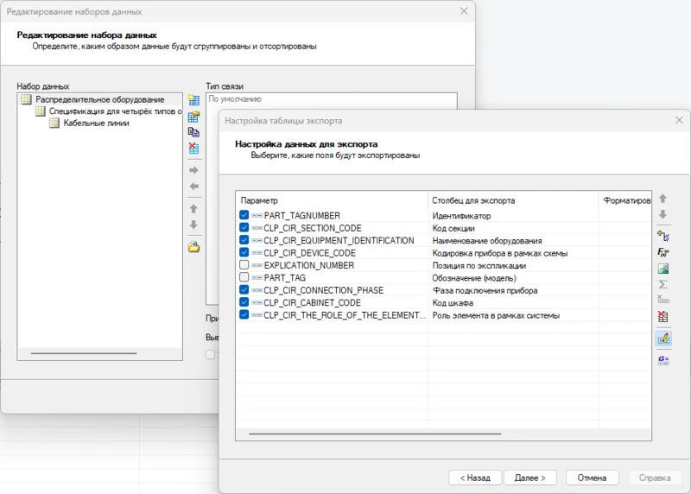The height and width of the screenshot is (494, 691).
Task: Disable the CLP_CIR_CABINET_CODE checkbox
Action: point(244,303)
